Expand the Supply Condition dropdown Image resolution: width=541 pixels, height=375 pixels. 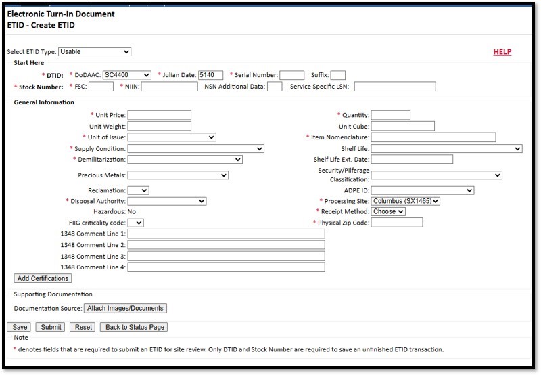click(195, 148)
